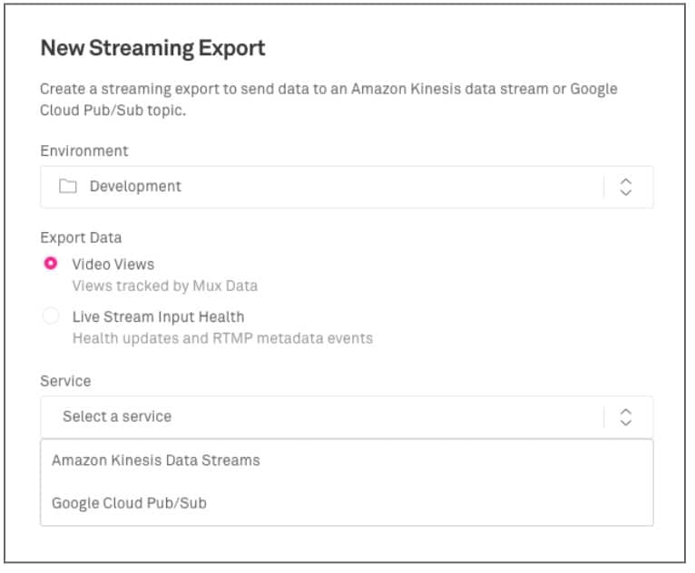Click the Service field's up-down chevron icon

point(625,417)
